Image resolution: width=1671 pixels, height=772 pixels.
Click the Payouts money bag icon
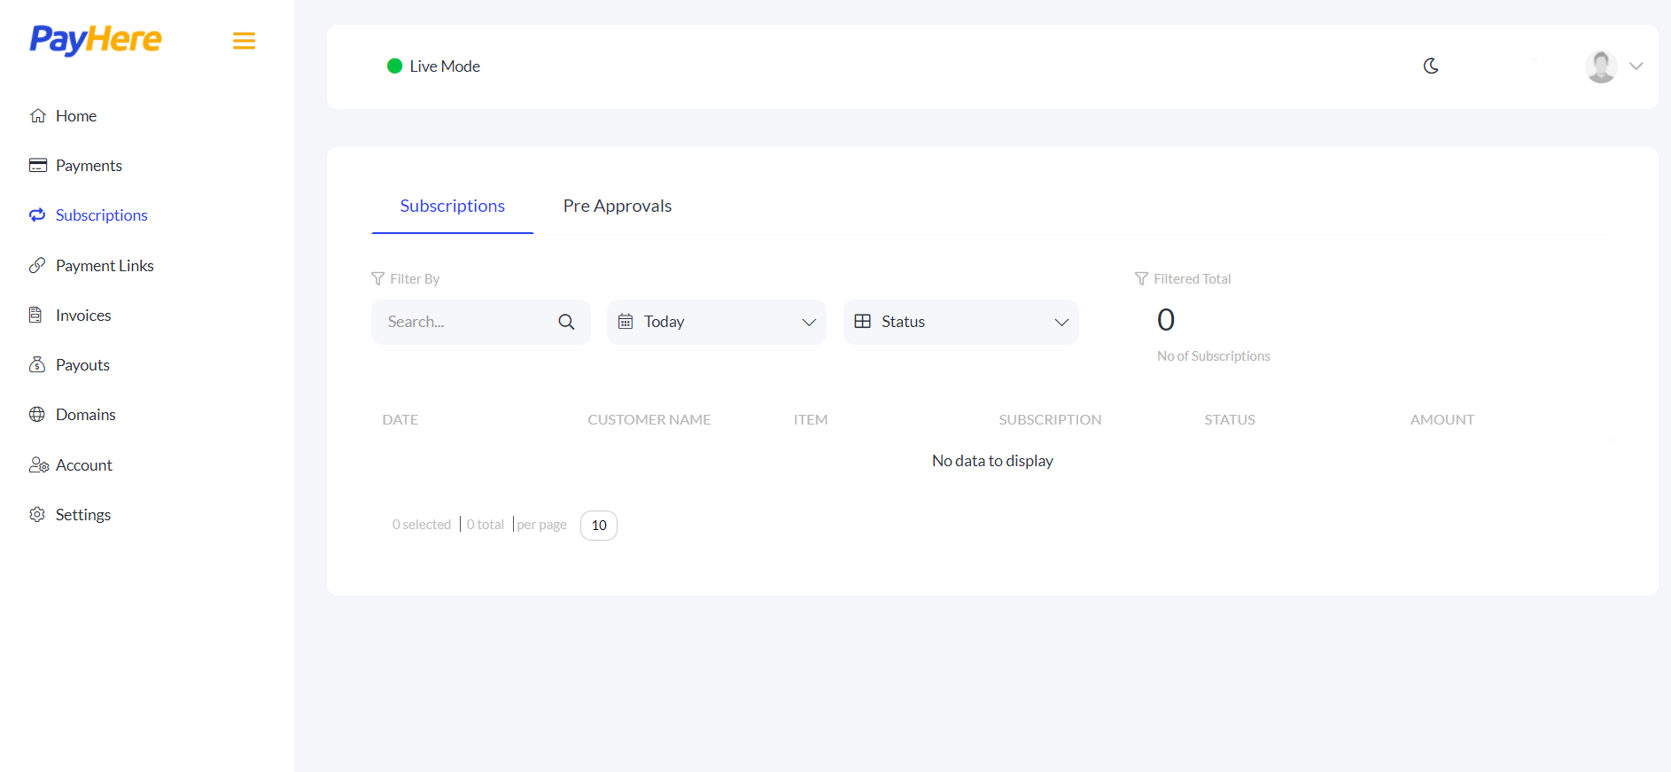click(37, 365)
